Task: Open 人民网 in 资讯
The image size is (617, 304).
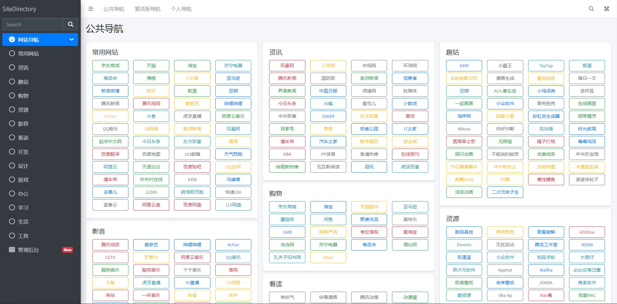Action: pyautogui.click(x=328, y=66)
